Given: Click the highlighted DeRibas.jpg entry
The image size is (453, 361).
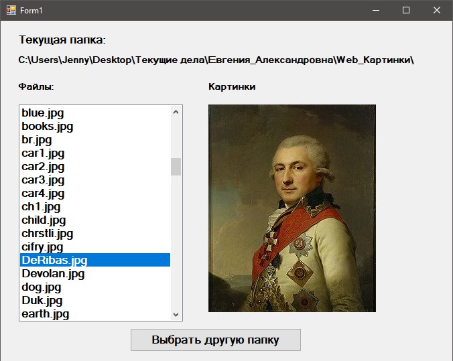Looking at the screenshot, I should click(x=54, y=261).
